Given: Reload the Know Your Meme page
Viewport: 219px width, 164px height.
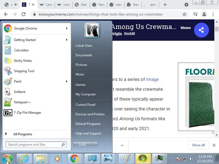Looking at the screenshot, I should [24, 14].
